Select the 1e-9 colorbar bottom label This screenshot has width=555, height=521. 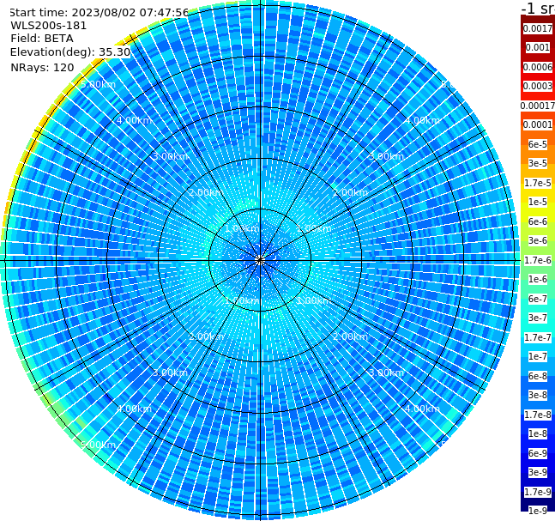538,511
